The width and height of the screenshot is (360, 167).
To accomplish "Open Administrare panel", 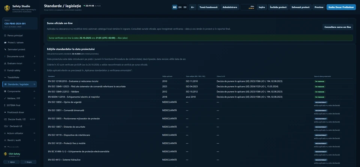I will coord(230,7).
